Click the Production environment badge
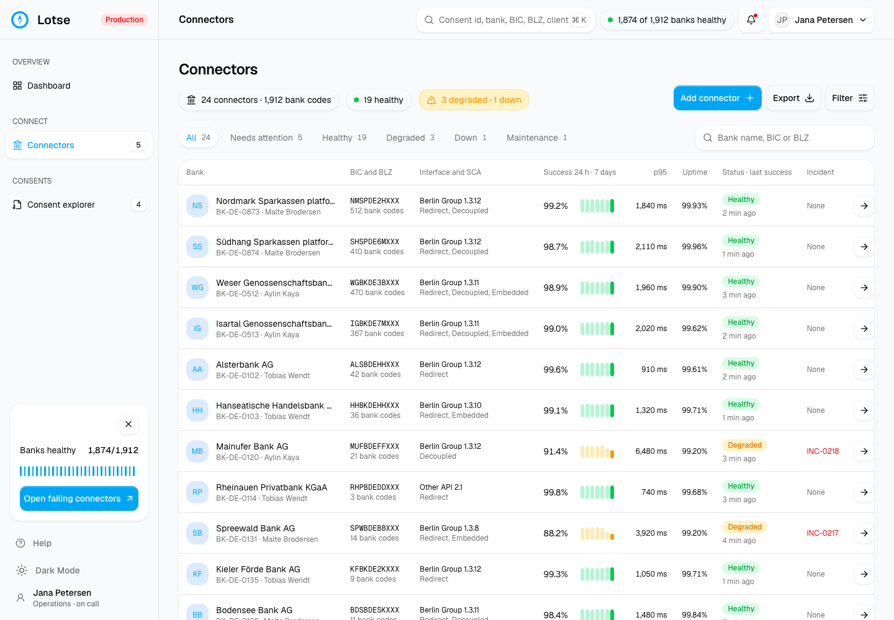 [x=124, y=20]
